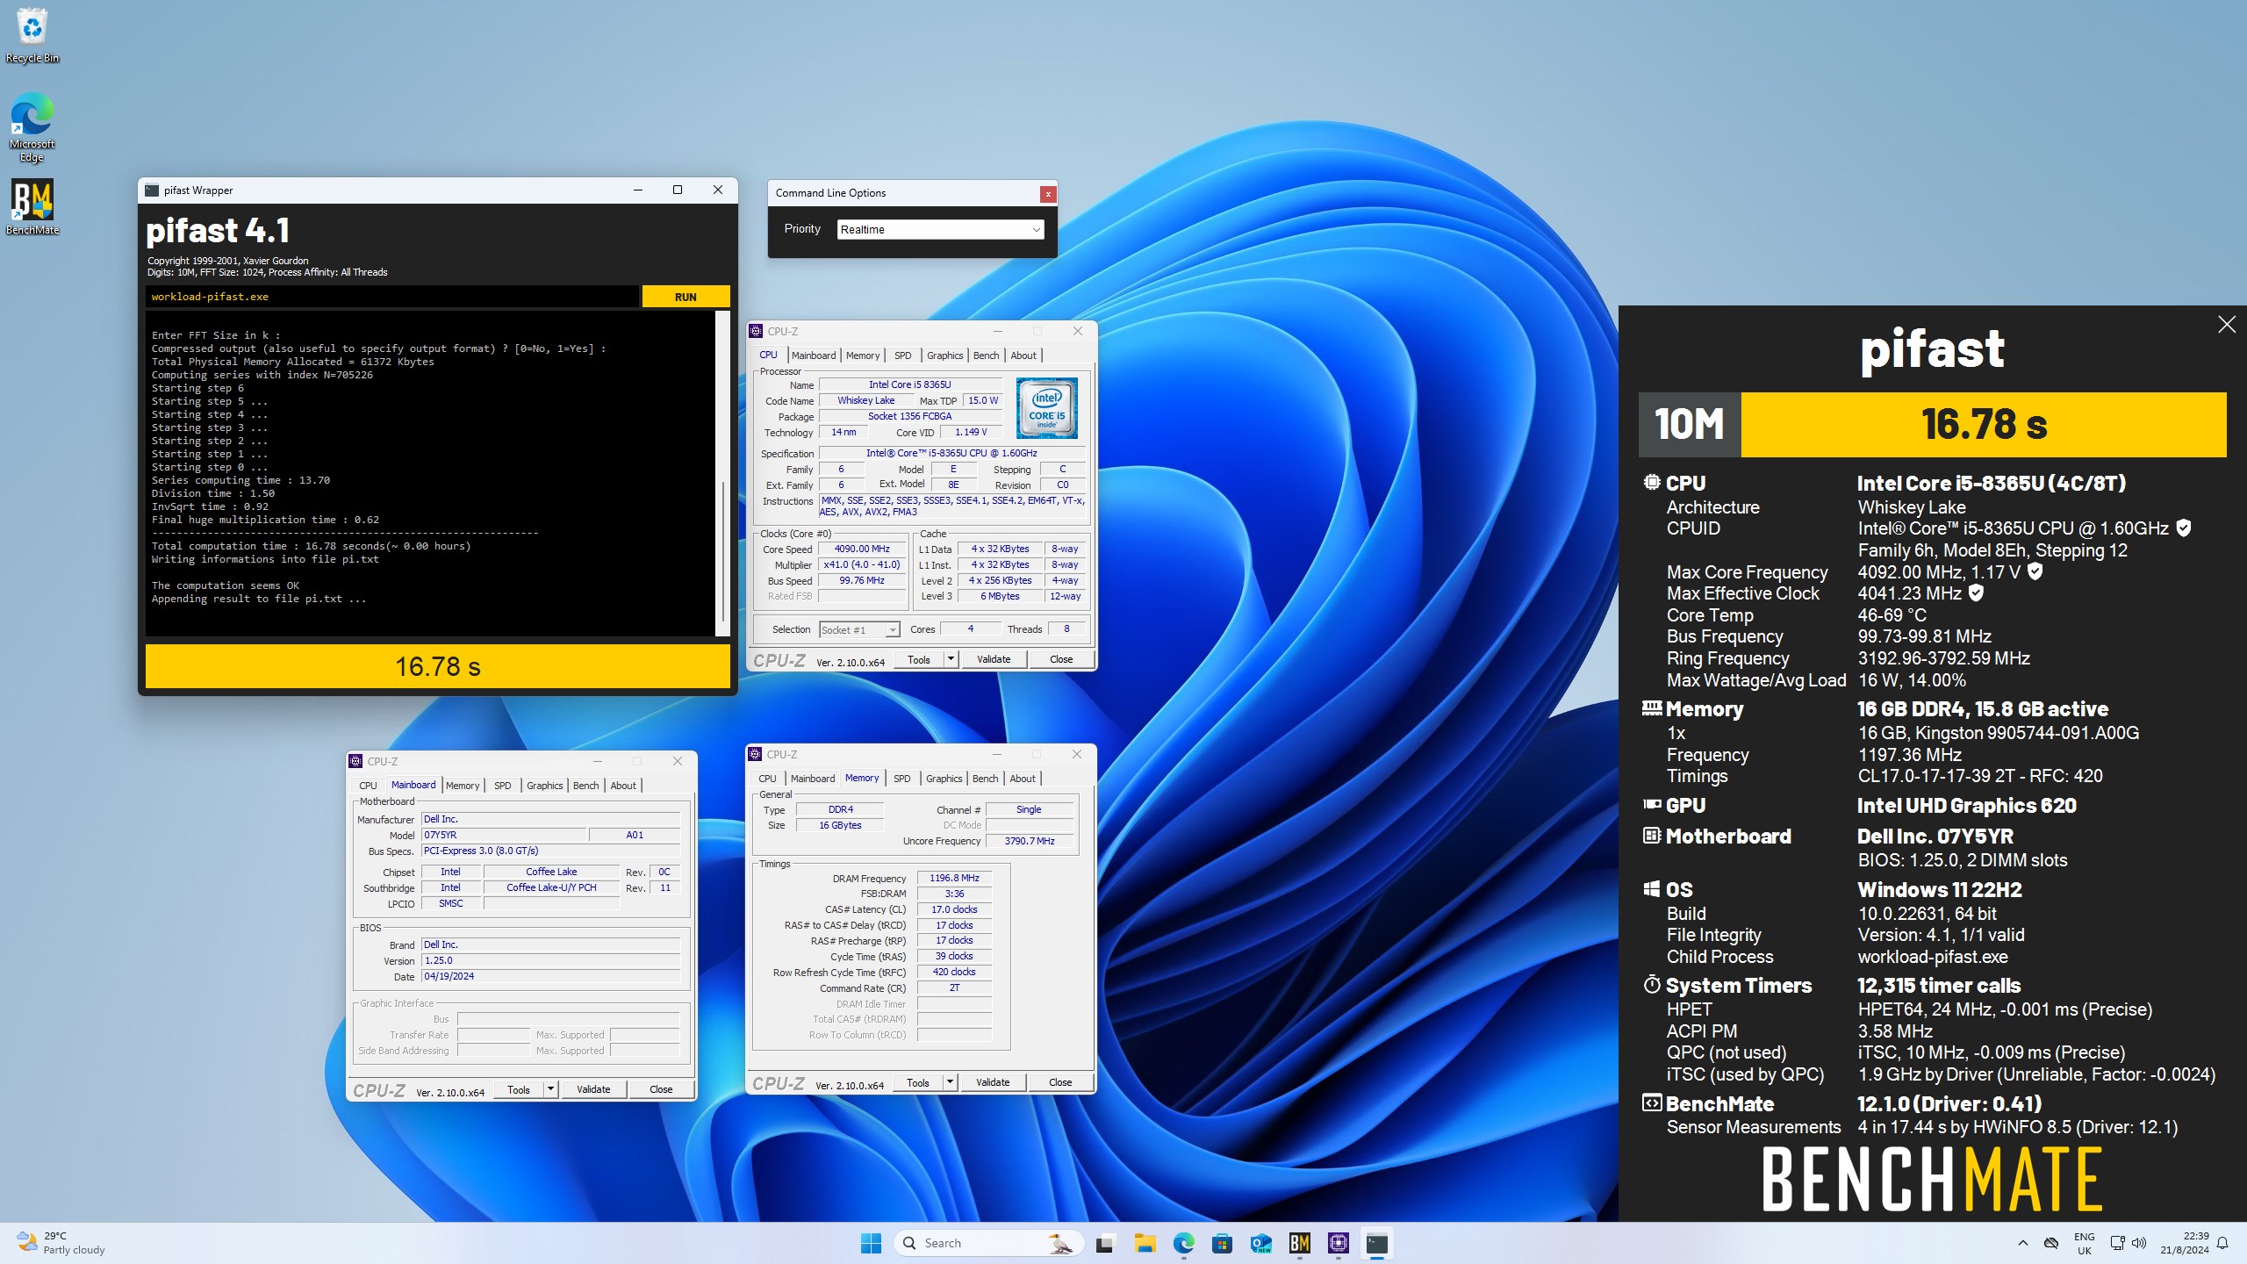Click the ENG UK language indicator
This screenshot has width=2247, height=1264.
(2084, 1243)
